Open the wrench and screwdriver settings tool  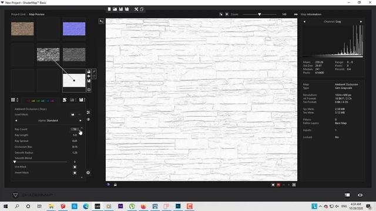point(136,9)
